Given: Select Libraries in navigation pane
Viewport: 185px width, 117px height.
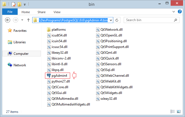Looking at the screenshot, I should pyautogui.click(x=20, y=42).
